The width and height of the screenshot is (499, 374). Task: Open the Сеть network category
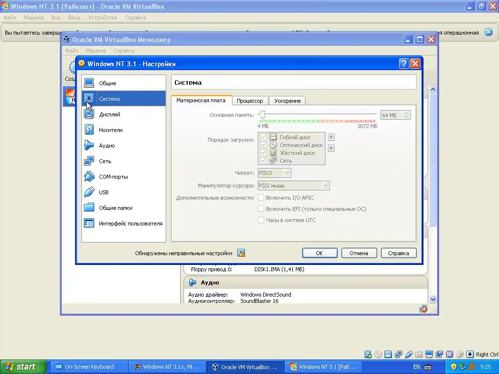124,161
